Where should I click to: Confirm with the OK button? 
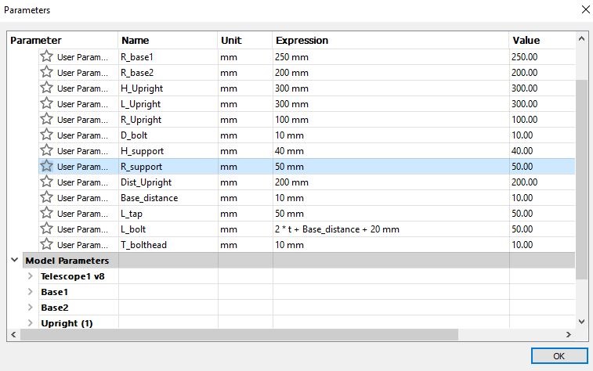[x=559, y=356]
